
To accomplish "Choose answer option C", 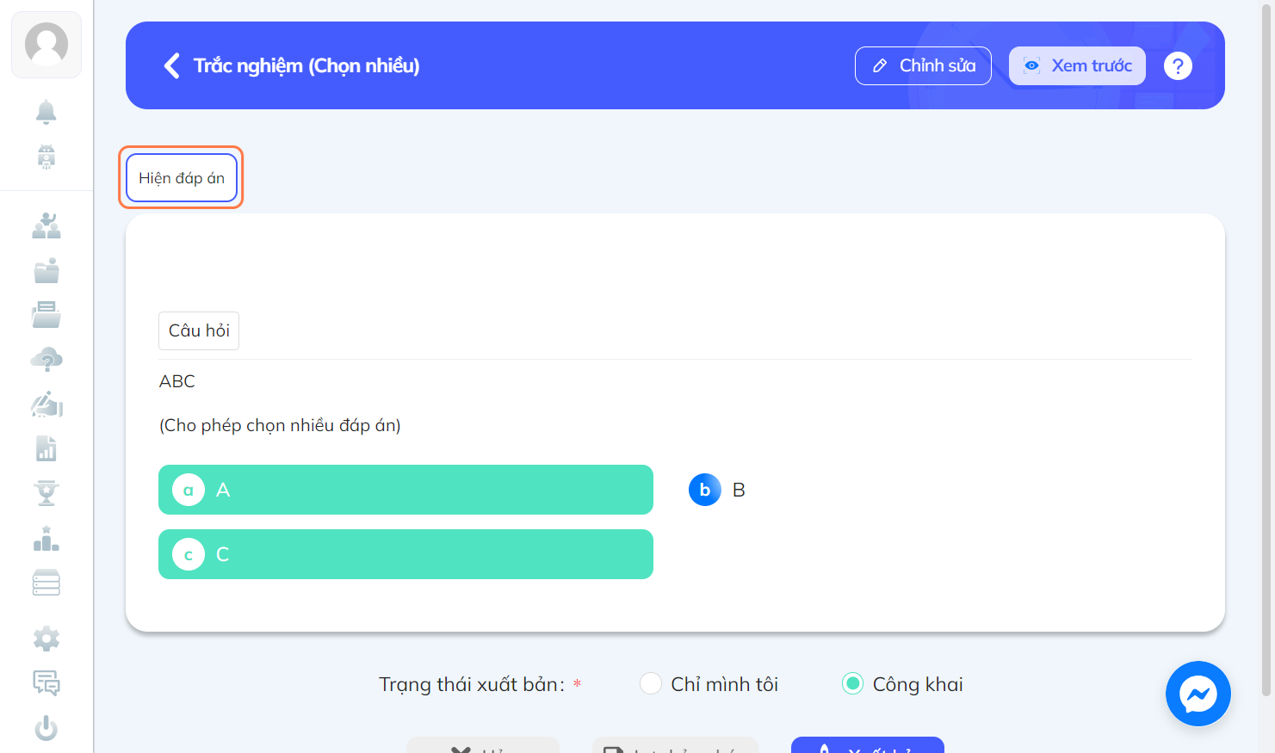I will click(405, 554).
